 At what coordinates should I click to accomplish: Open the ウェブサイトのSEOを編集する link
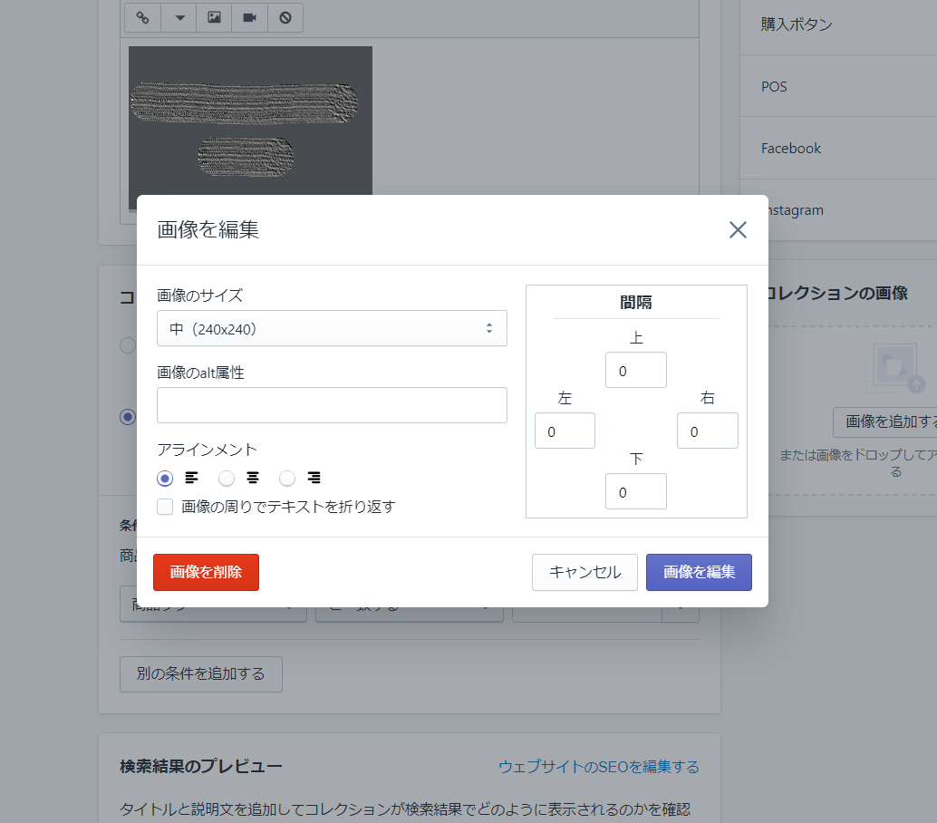pyautogui.click(x=599, y=767)
